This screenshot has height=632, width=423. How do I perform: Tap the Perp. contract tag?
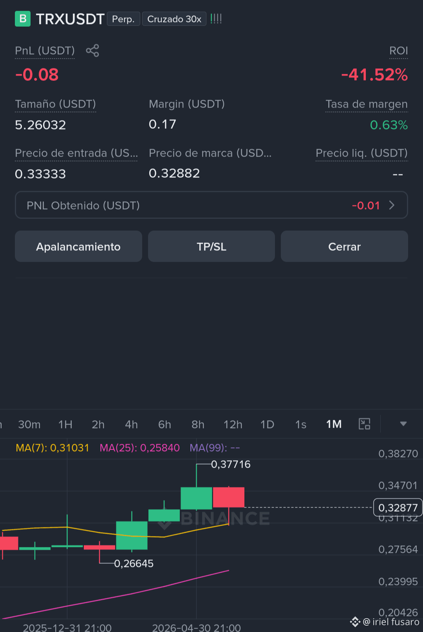coord(123,19)
